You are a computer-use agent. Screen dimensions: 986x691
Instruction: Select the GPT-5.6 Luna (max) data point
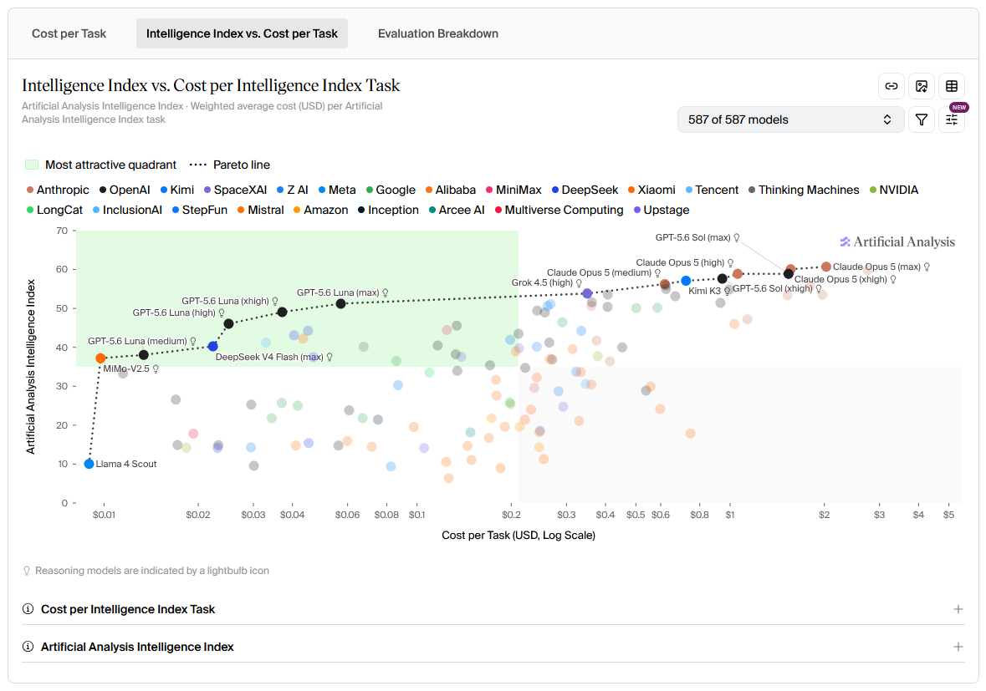(341, 303)
